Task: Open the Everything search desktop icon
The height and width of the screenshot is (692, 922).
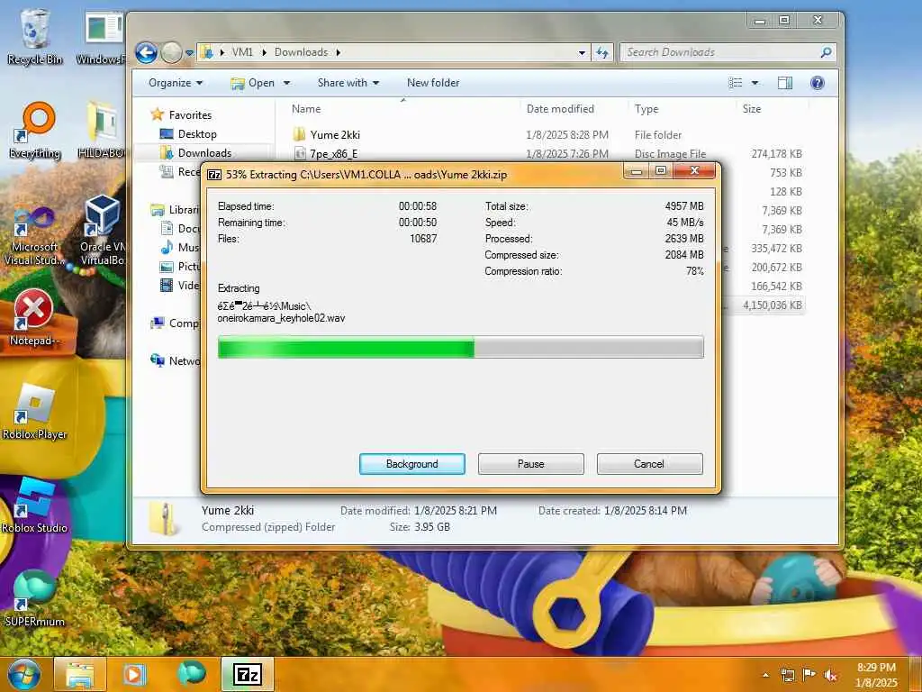Action: point(35,131)
